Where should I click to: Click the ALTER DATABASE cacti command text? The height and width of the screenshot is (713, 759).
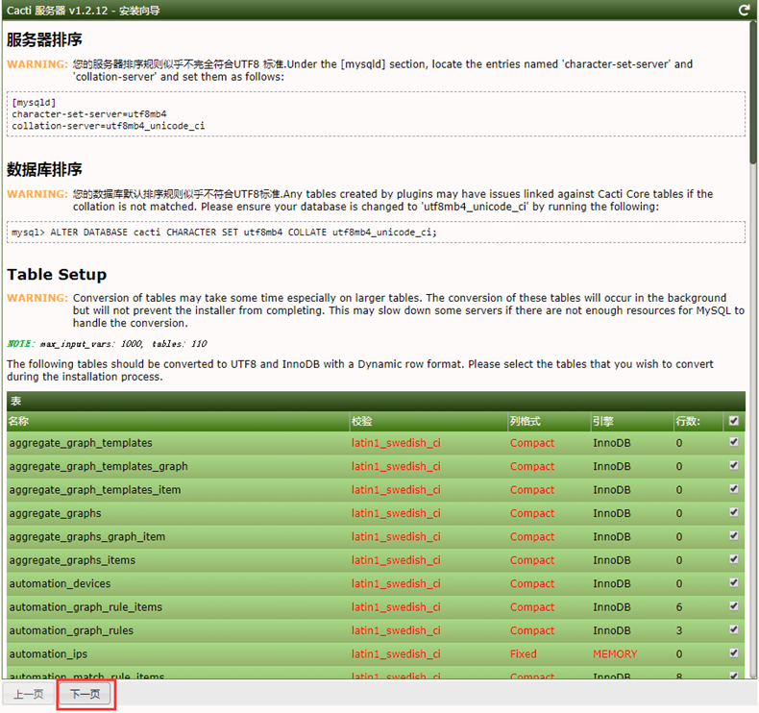224,233
